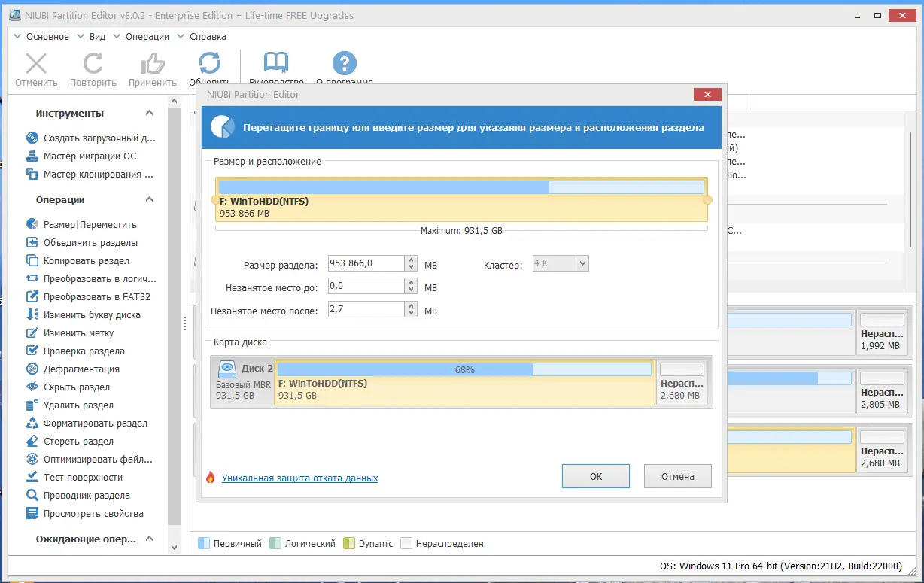Choose Изменить метку operation

pos(69,332)
